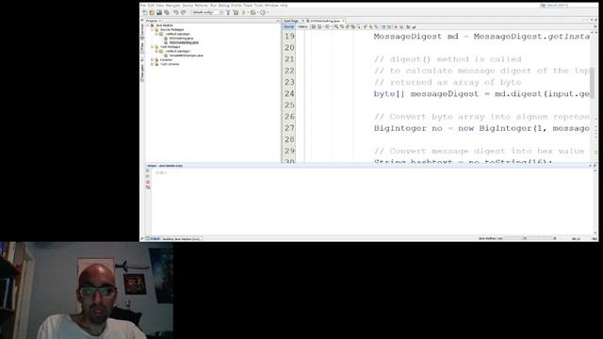Collapse default package under Source Packages
The image size is (603, 339).
[156, 34]
